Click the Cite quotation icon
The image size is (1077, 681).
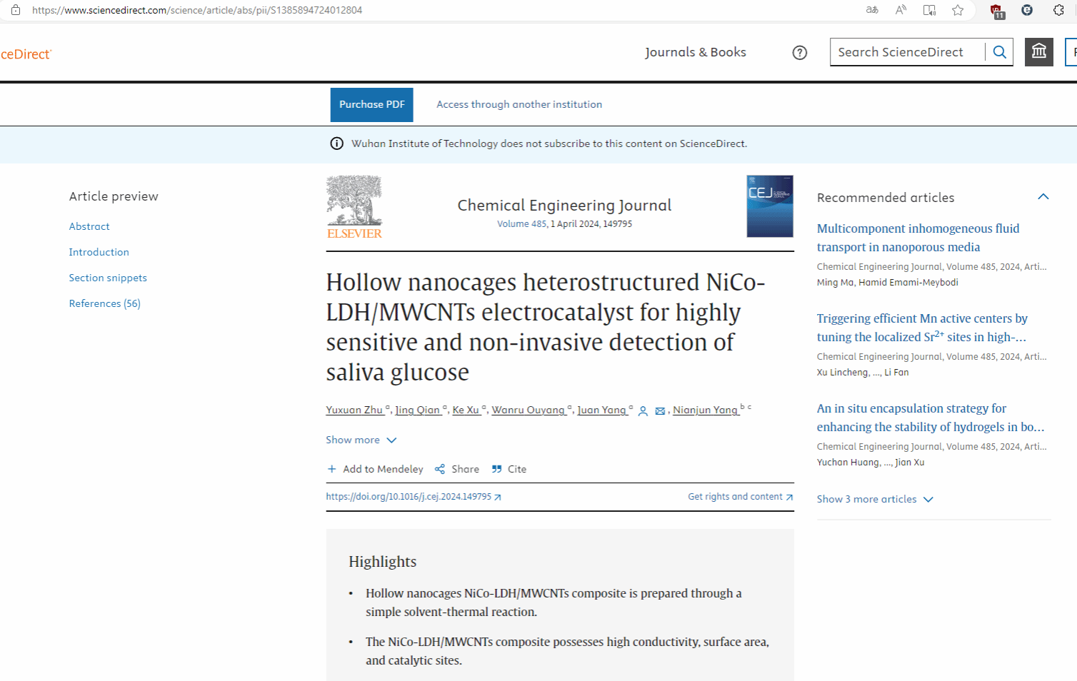coord(497,469)
